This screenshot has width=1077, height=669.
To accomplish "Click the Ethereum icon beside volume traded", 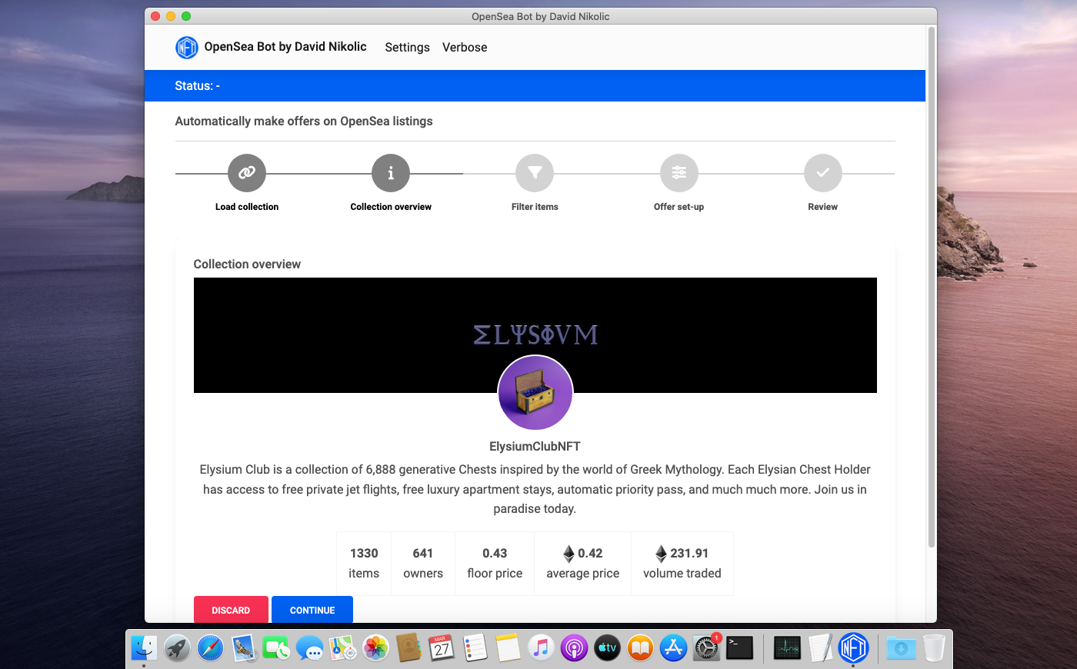I will 661,554.
